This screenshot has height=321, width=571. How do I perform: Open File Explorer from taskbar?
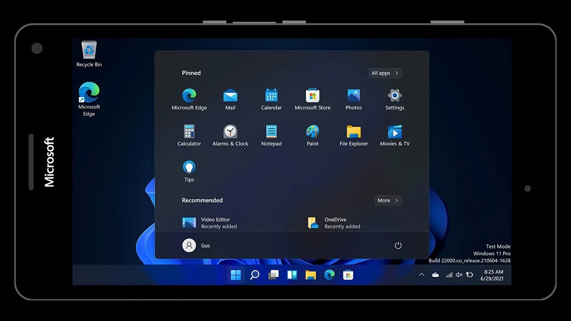tap(311, 275)
